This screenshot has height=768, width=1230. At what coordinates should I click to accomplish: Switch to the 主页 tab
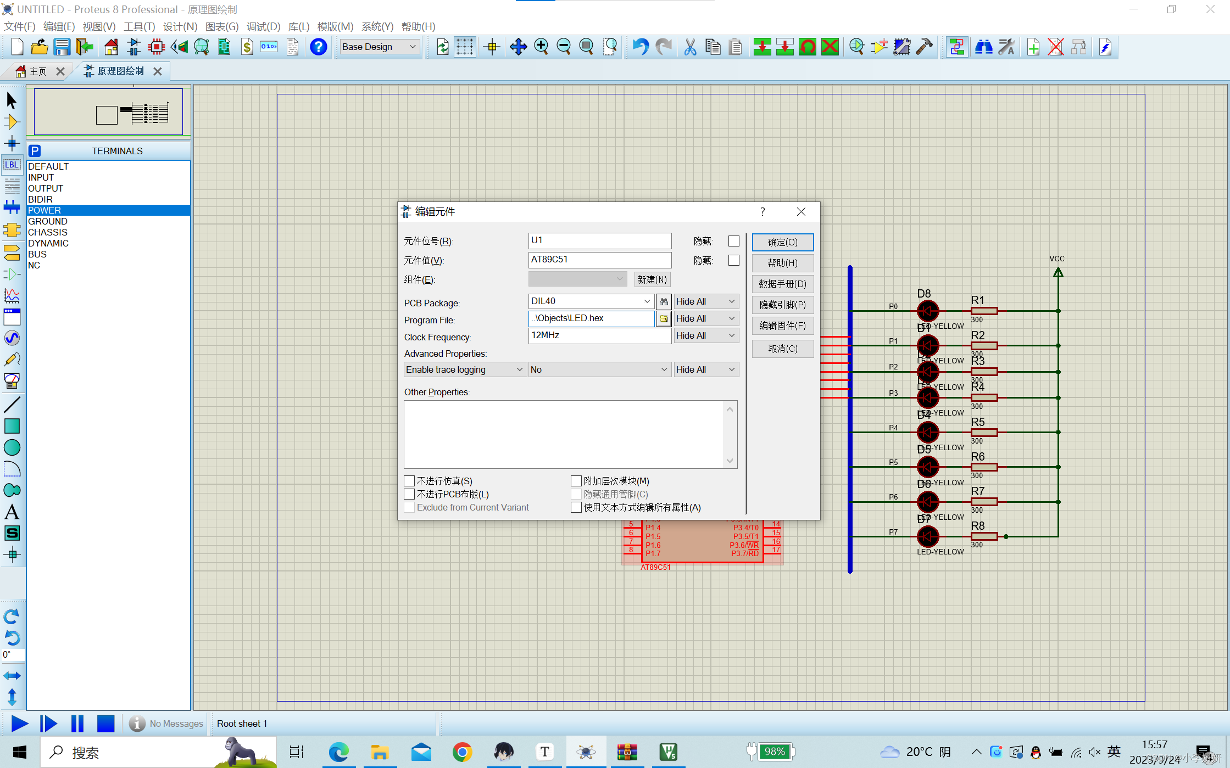click(37, 71)
